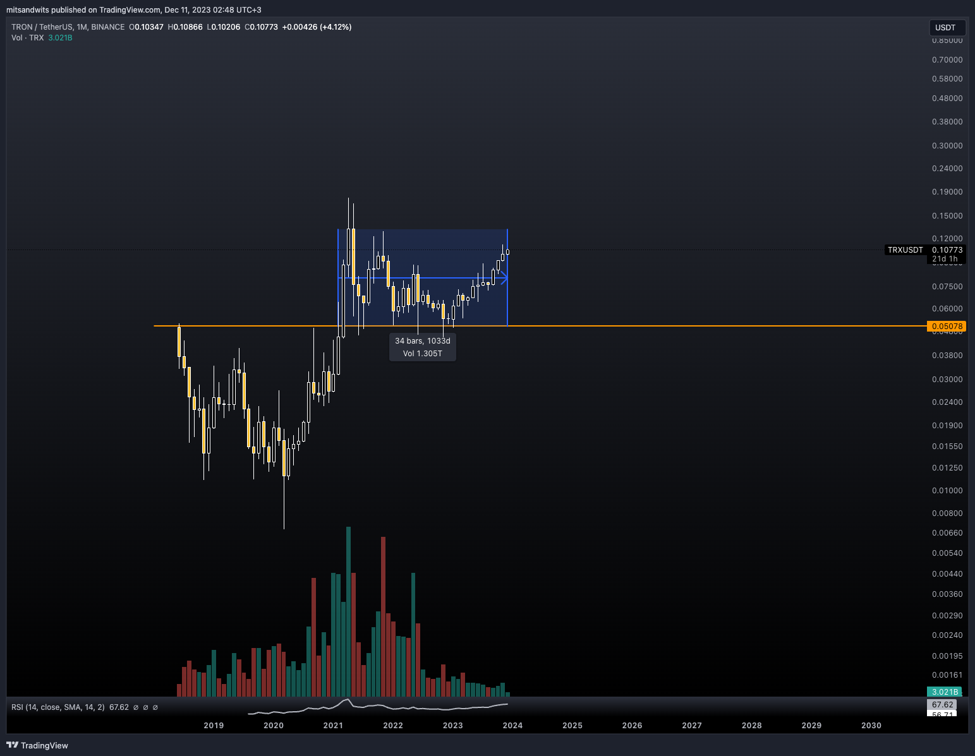
Task: Click the 2020 time axis label
Action: click(x=274, y=726)
